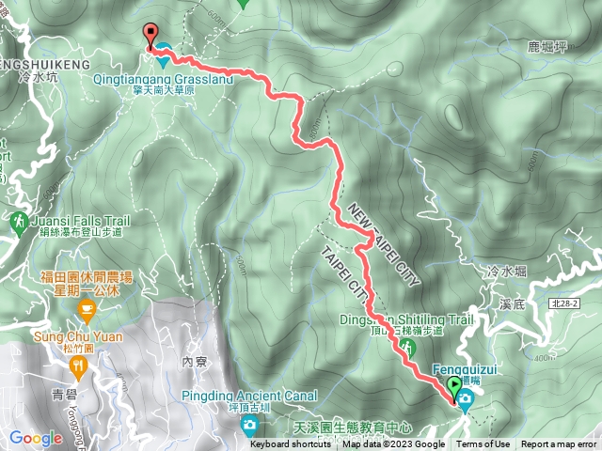
Task: Select the 天溪園生態教育中心 place label
Action: (x=353, y=428)
